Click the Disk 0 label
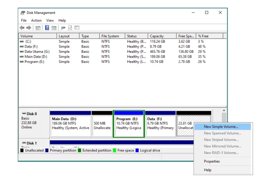 [x=32, y=114]
